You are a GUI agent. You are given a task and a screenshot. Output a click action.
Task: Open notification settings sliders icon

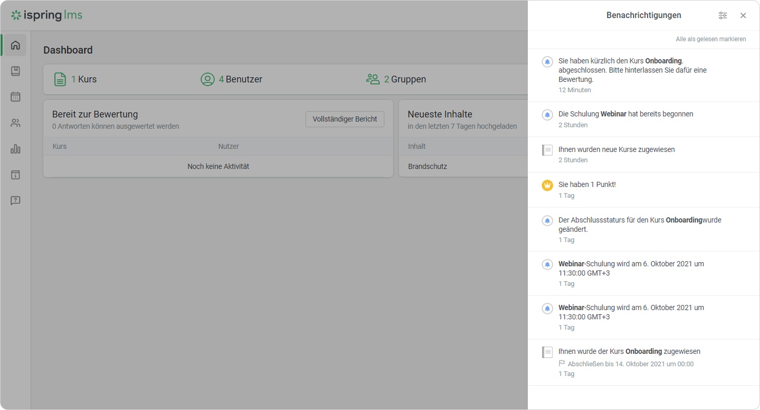click(x=722, y=15)
